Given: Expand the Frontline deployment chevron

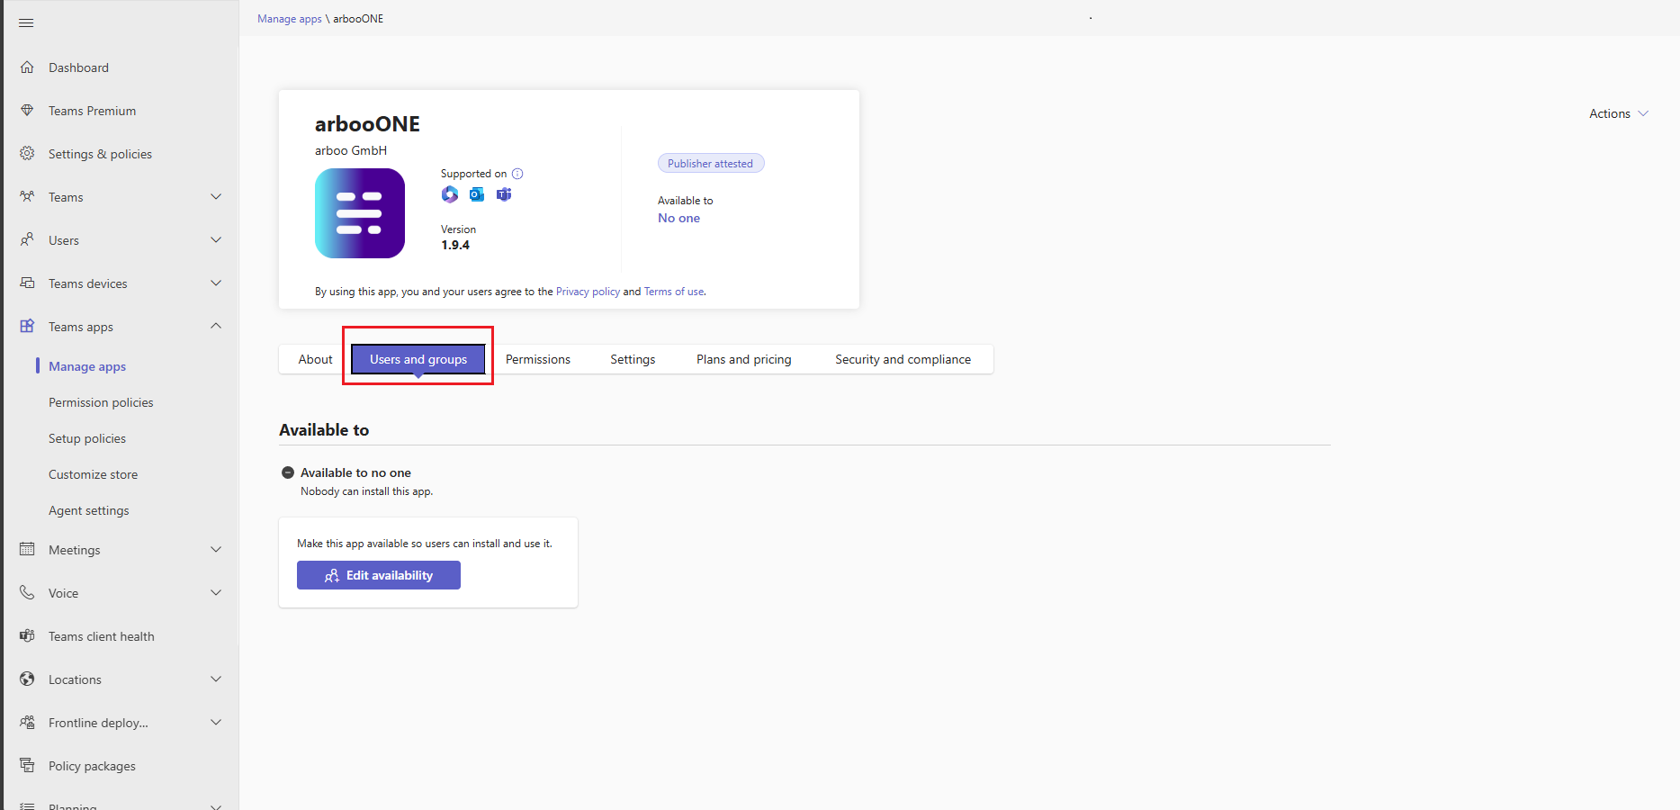Looking at the screenshot, I should 216,723.
